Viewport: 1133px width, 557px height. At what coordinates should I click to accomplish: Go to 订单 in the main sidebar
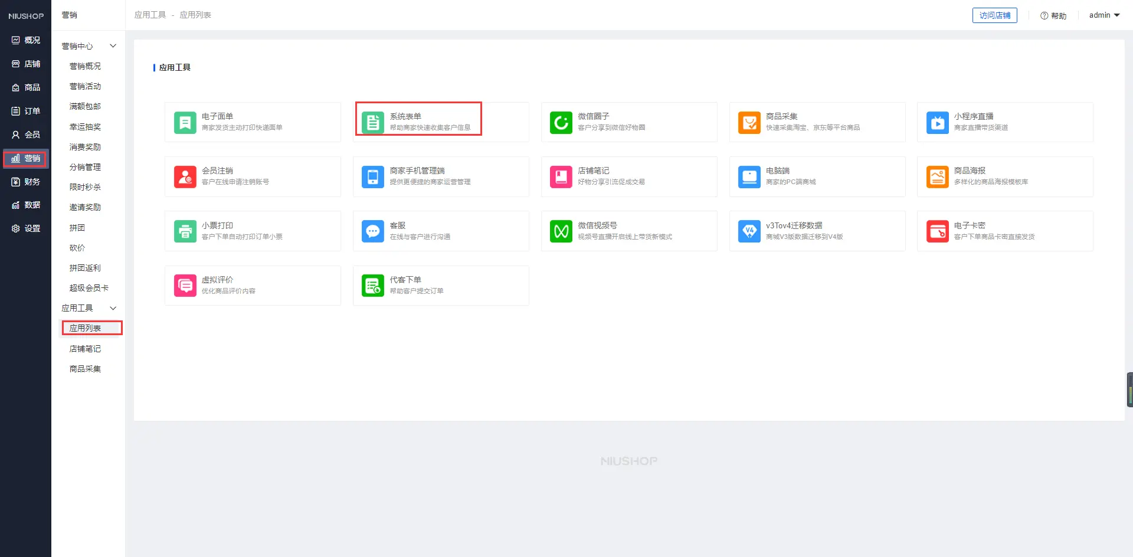point(26,111)
